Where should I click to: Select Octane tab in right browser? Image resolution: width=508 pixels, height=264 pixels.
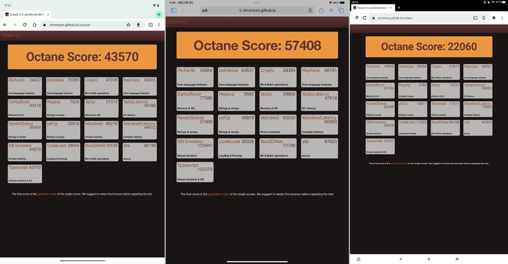click(373, 8)
